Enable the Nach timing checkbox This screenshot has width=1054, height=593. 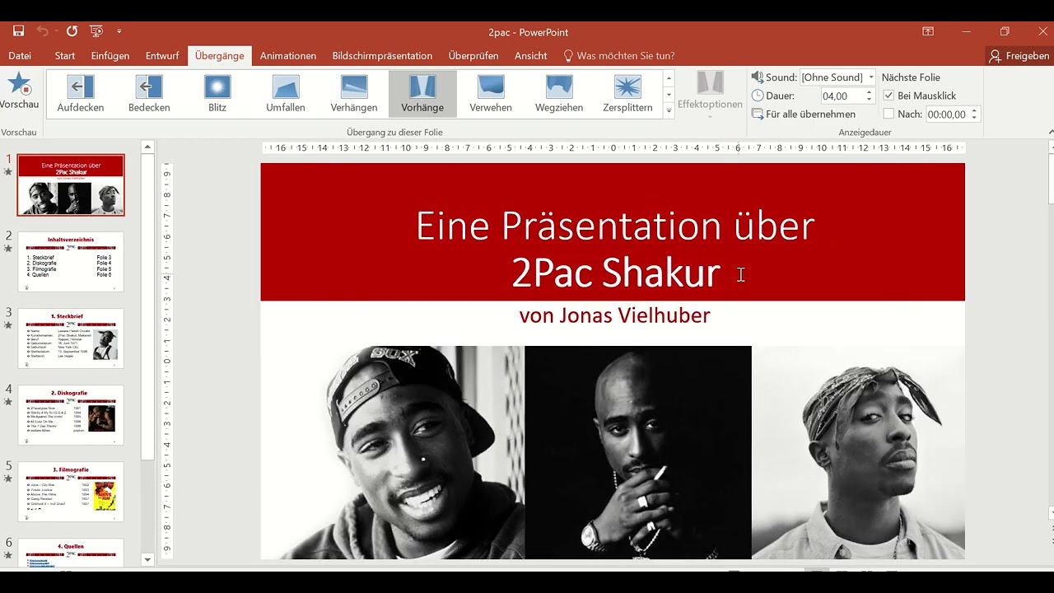[x=888, y=114]
